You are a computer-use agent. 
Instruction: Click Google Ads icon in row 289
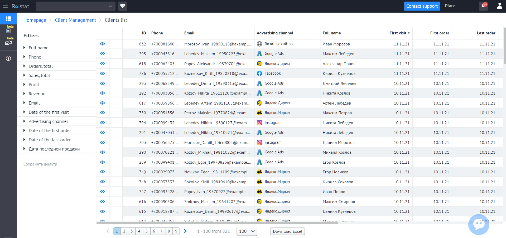259,162
